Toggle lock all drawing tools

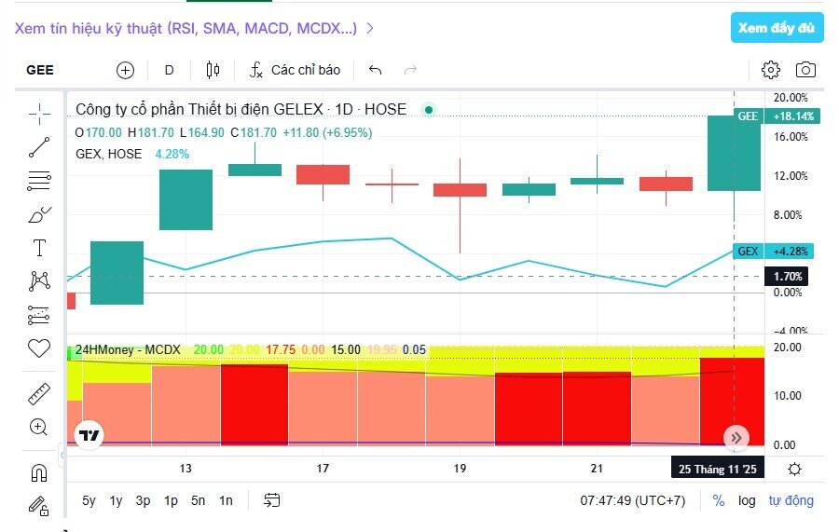(x=39, y=506)
